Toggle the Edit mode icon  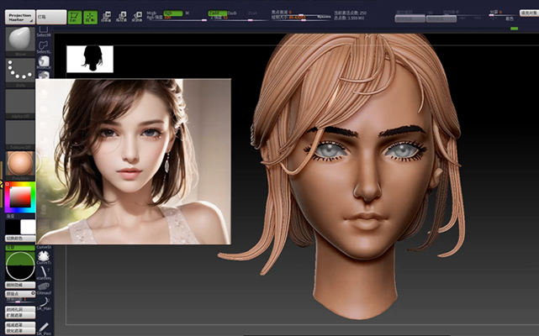click(75, 17)
